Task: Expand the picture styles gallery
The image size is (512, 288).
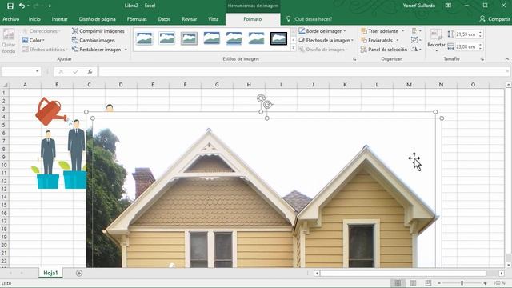Action: coord(294,48)
